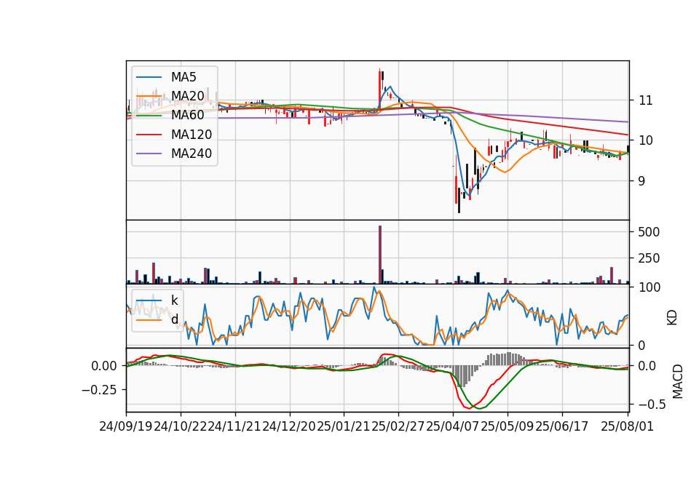The image size is (699, 502).
Task: Click the MA5 legend label
Action: click(x=183, y=77)
